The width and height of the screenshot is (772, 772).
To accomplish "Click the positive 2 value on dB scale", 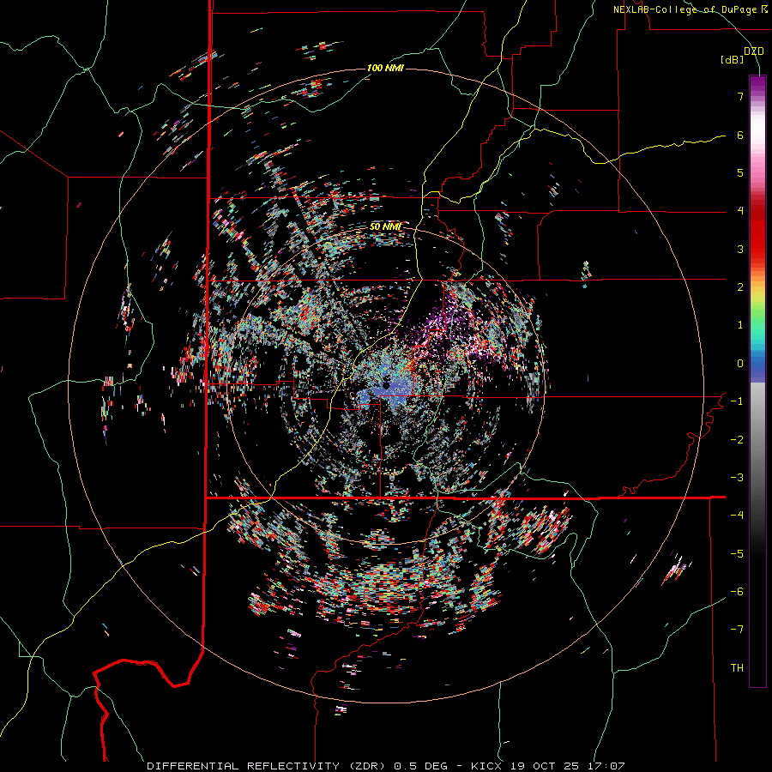I will [740, 287].
